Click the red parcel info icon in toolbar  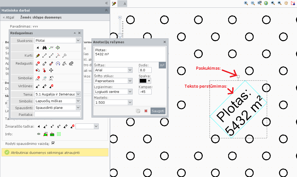(293, 3)
